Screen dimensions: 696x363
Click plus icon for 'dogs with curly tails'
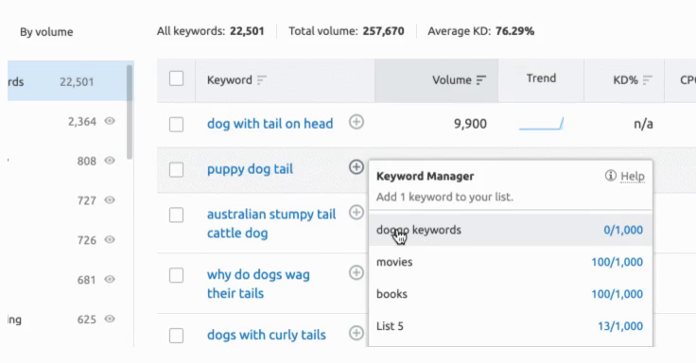[356, 333]
